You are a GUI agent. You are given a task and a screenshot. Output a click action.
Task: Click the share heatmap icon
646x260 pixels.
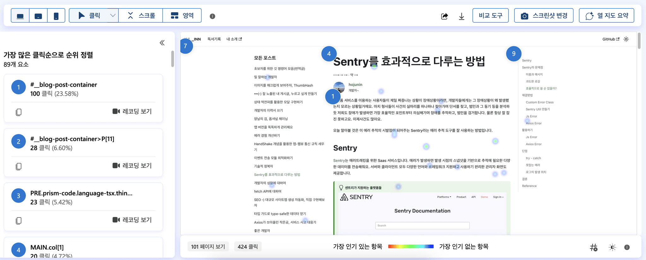pyautogui.click(x=444, y=16)
